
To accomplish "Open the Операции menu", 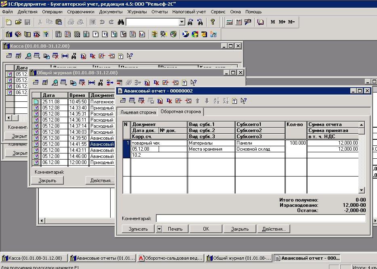I will tap(52, 12).
